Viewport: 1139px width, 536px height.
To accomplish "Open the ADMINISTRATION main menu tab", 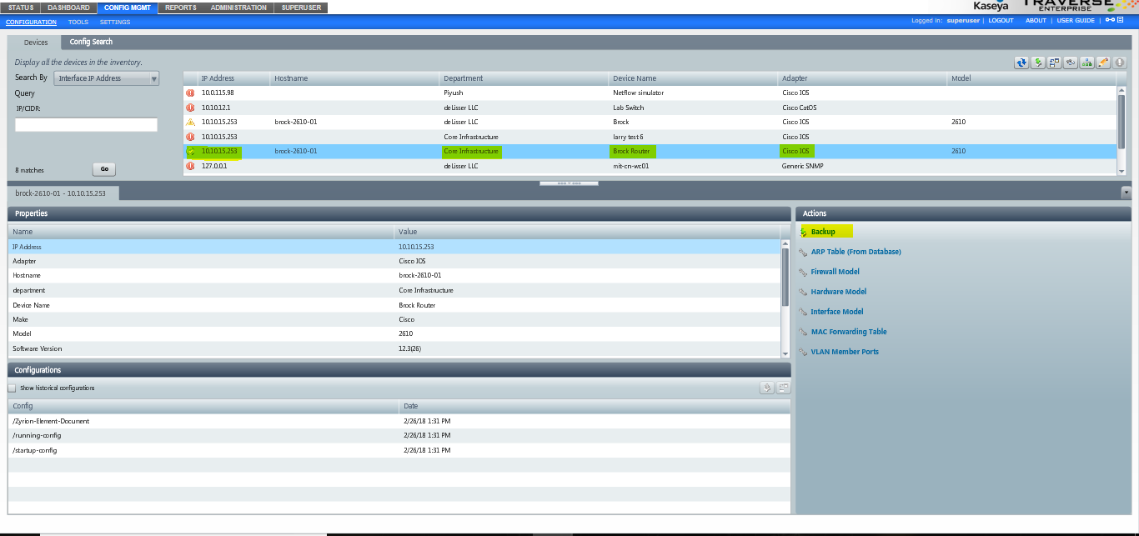I will [x=238, y=8].
